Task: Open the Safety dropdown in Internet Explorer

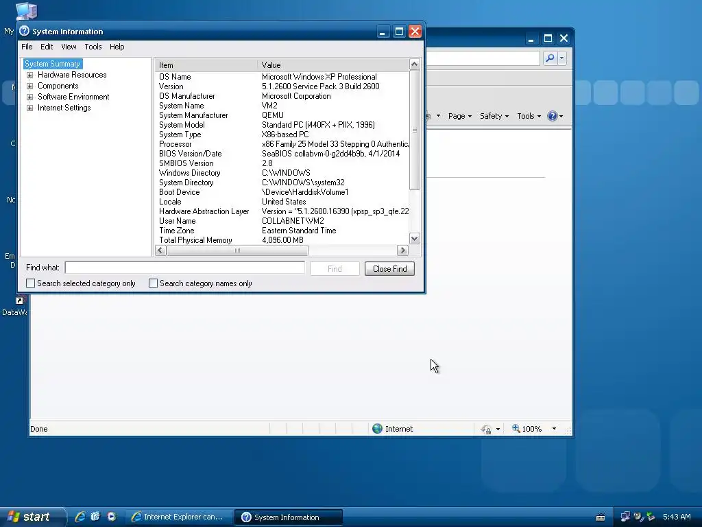Action: tap(494, 116)
